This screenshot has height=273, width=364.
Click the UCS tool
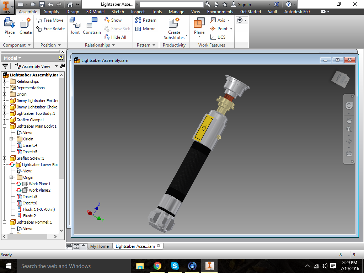click(x=218, y=37)
